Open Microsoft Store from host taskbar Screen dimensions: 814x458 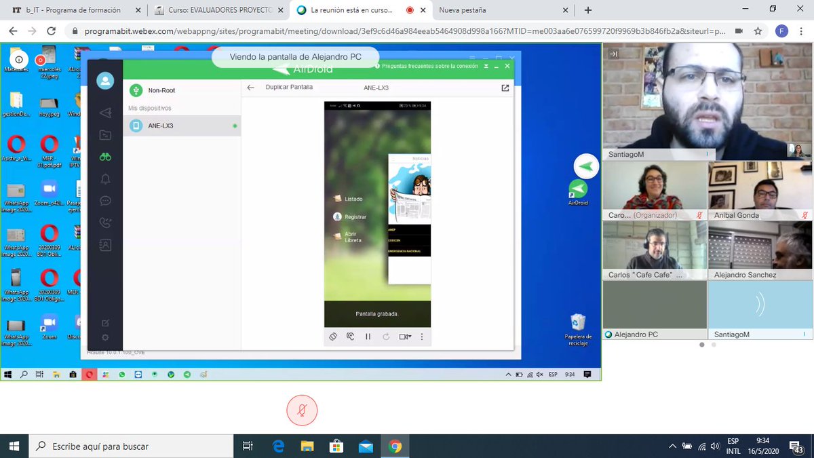(336, 446)
